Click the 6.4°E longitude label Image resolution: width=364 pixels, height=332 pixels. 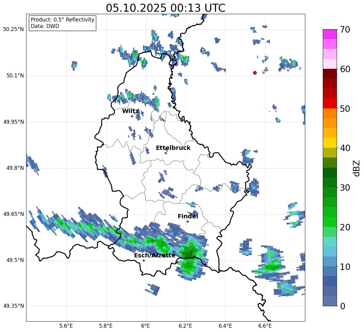pyautogui.click(x=225, y=326)
